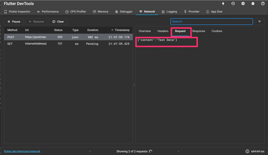Open the Flutter Inspector tab
Screen dimensions: 268x155
pos(17,11)
